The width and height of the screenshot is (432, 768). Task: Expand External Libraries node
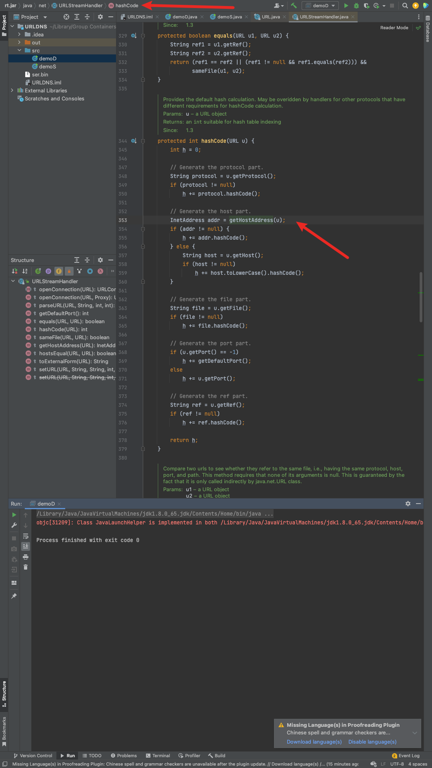click(12, 90)
